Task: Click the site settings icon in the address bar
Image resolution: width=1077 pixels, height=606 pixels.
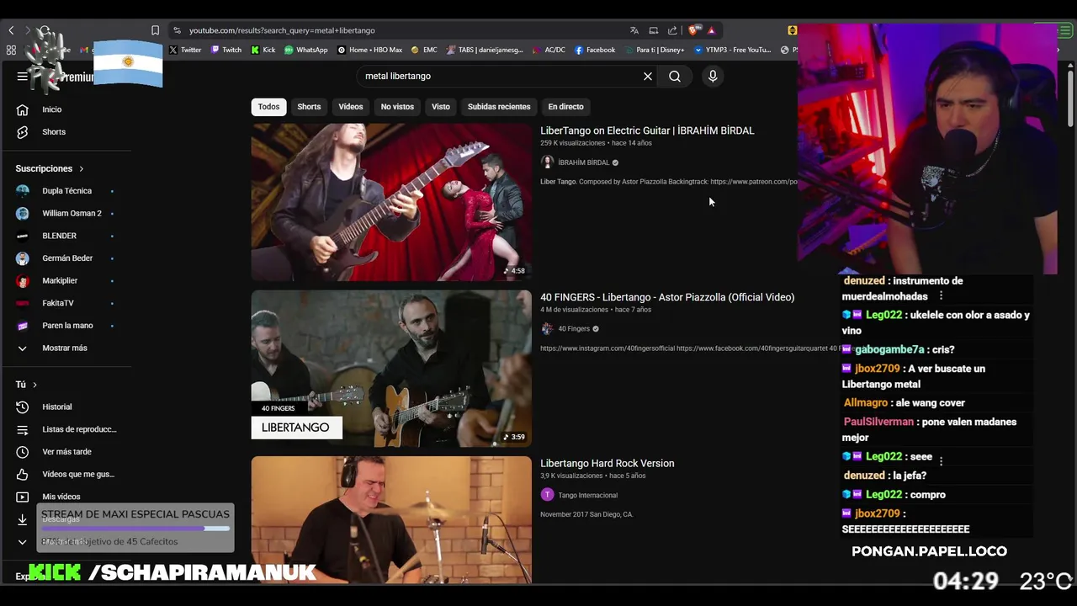Action: tap(177, 30)
